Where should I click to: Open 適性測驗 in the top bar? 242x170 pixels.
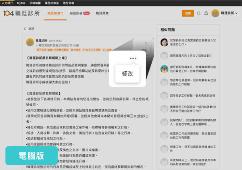[69, 3]
